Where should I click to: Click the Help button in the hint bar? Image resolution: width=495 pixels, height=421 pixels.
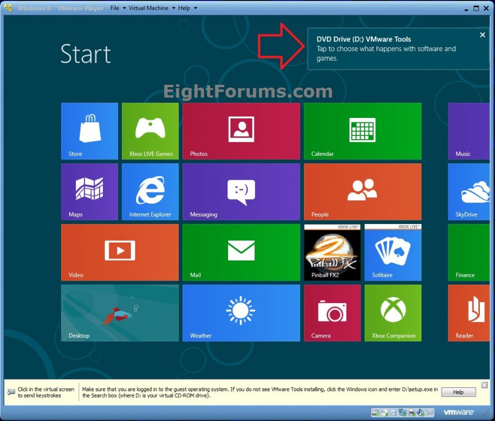click(x=458, y=392)
